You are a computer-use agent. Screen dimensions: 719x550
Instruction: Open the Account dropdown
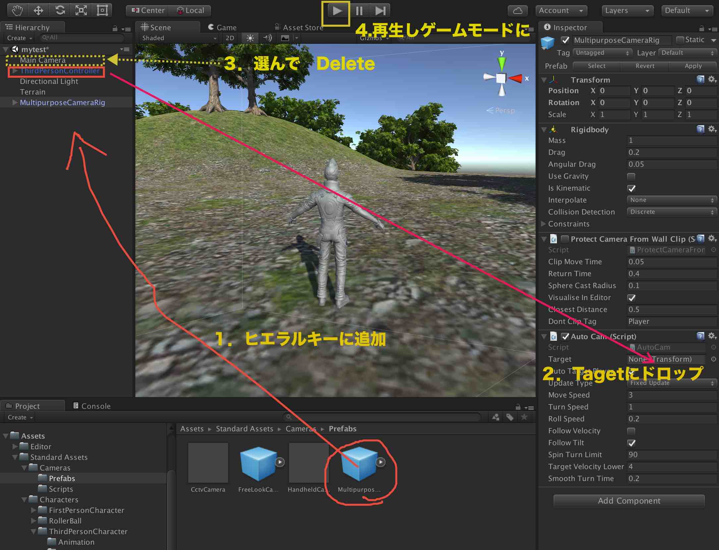point(561,11)
